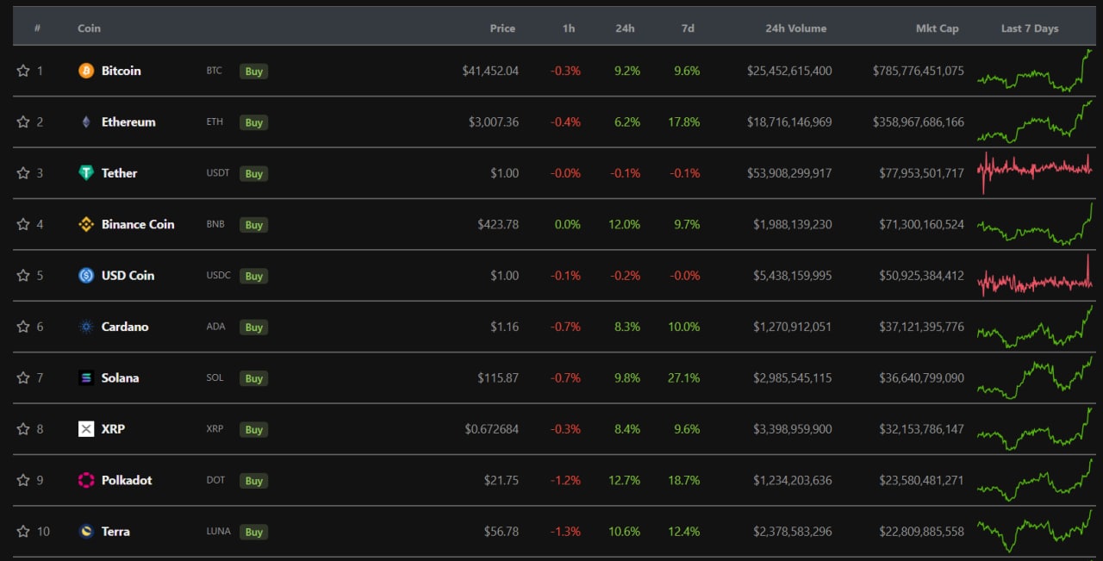Sort by 7d change column header

(x=688, y=28)
